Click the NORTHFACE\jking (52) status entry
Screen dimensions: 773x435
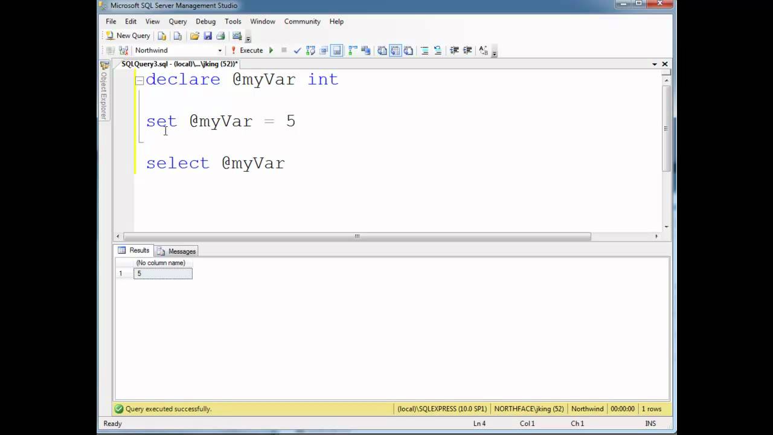pyautogui.click(x=529, y=409)
